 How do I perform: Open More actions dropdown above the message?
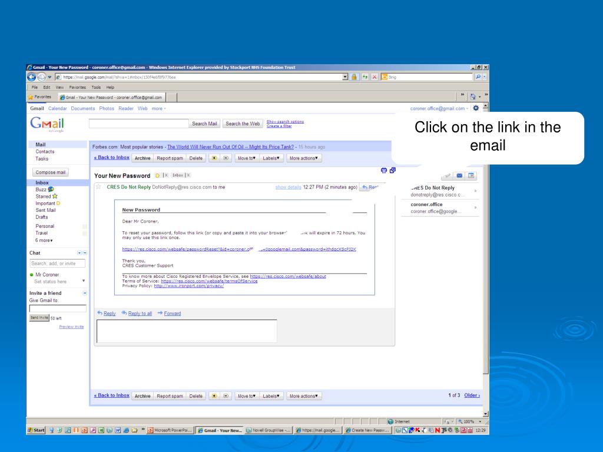(x=304, y=158)
